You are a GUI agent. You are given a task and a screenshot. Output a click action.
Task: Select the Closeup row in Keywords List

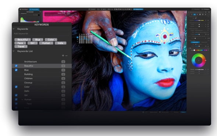coord(42,83)
